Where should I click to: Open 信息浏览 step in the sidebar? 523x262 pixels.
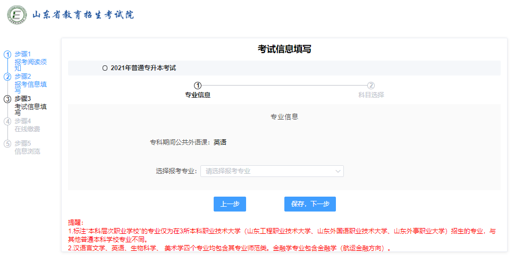coord(27,151)
